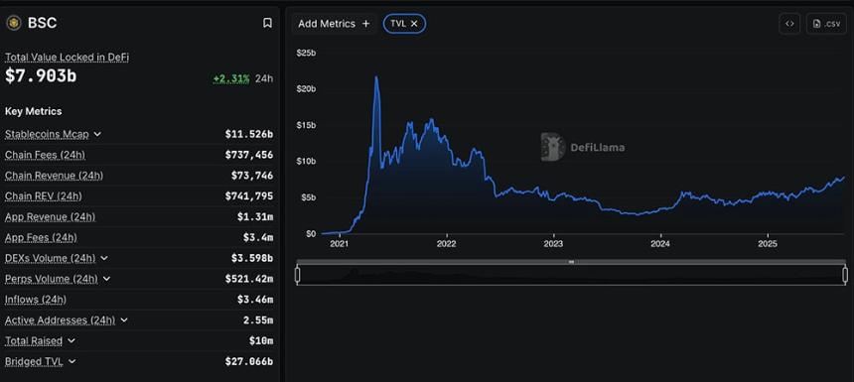The image size is (854, 382).
Task: Expand the Bridged TVL breakdown
Action: click(71, 361)
